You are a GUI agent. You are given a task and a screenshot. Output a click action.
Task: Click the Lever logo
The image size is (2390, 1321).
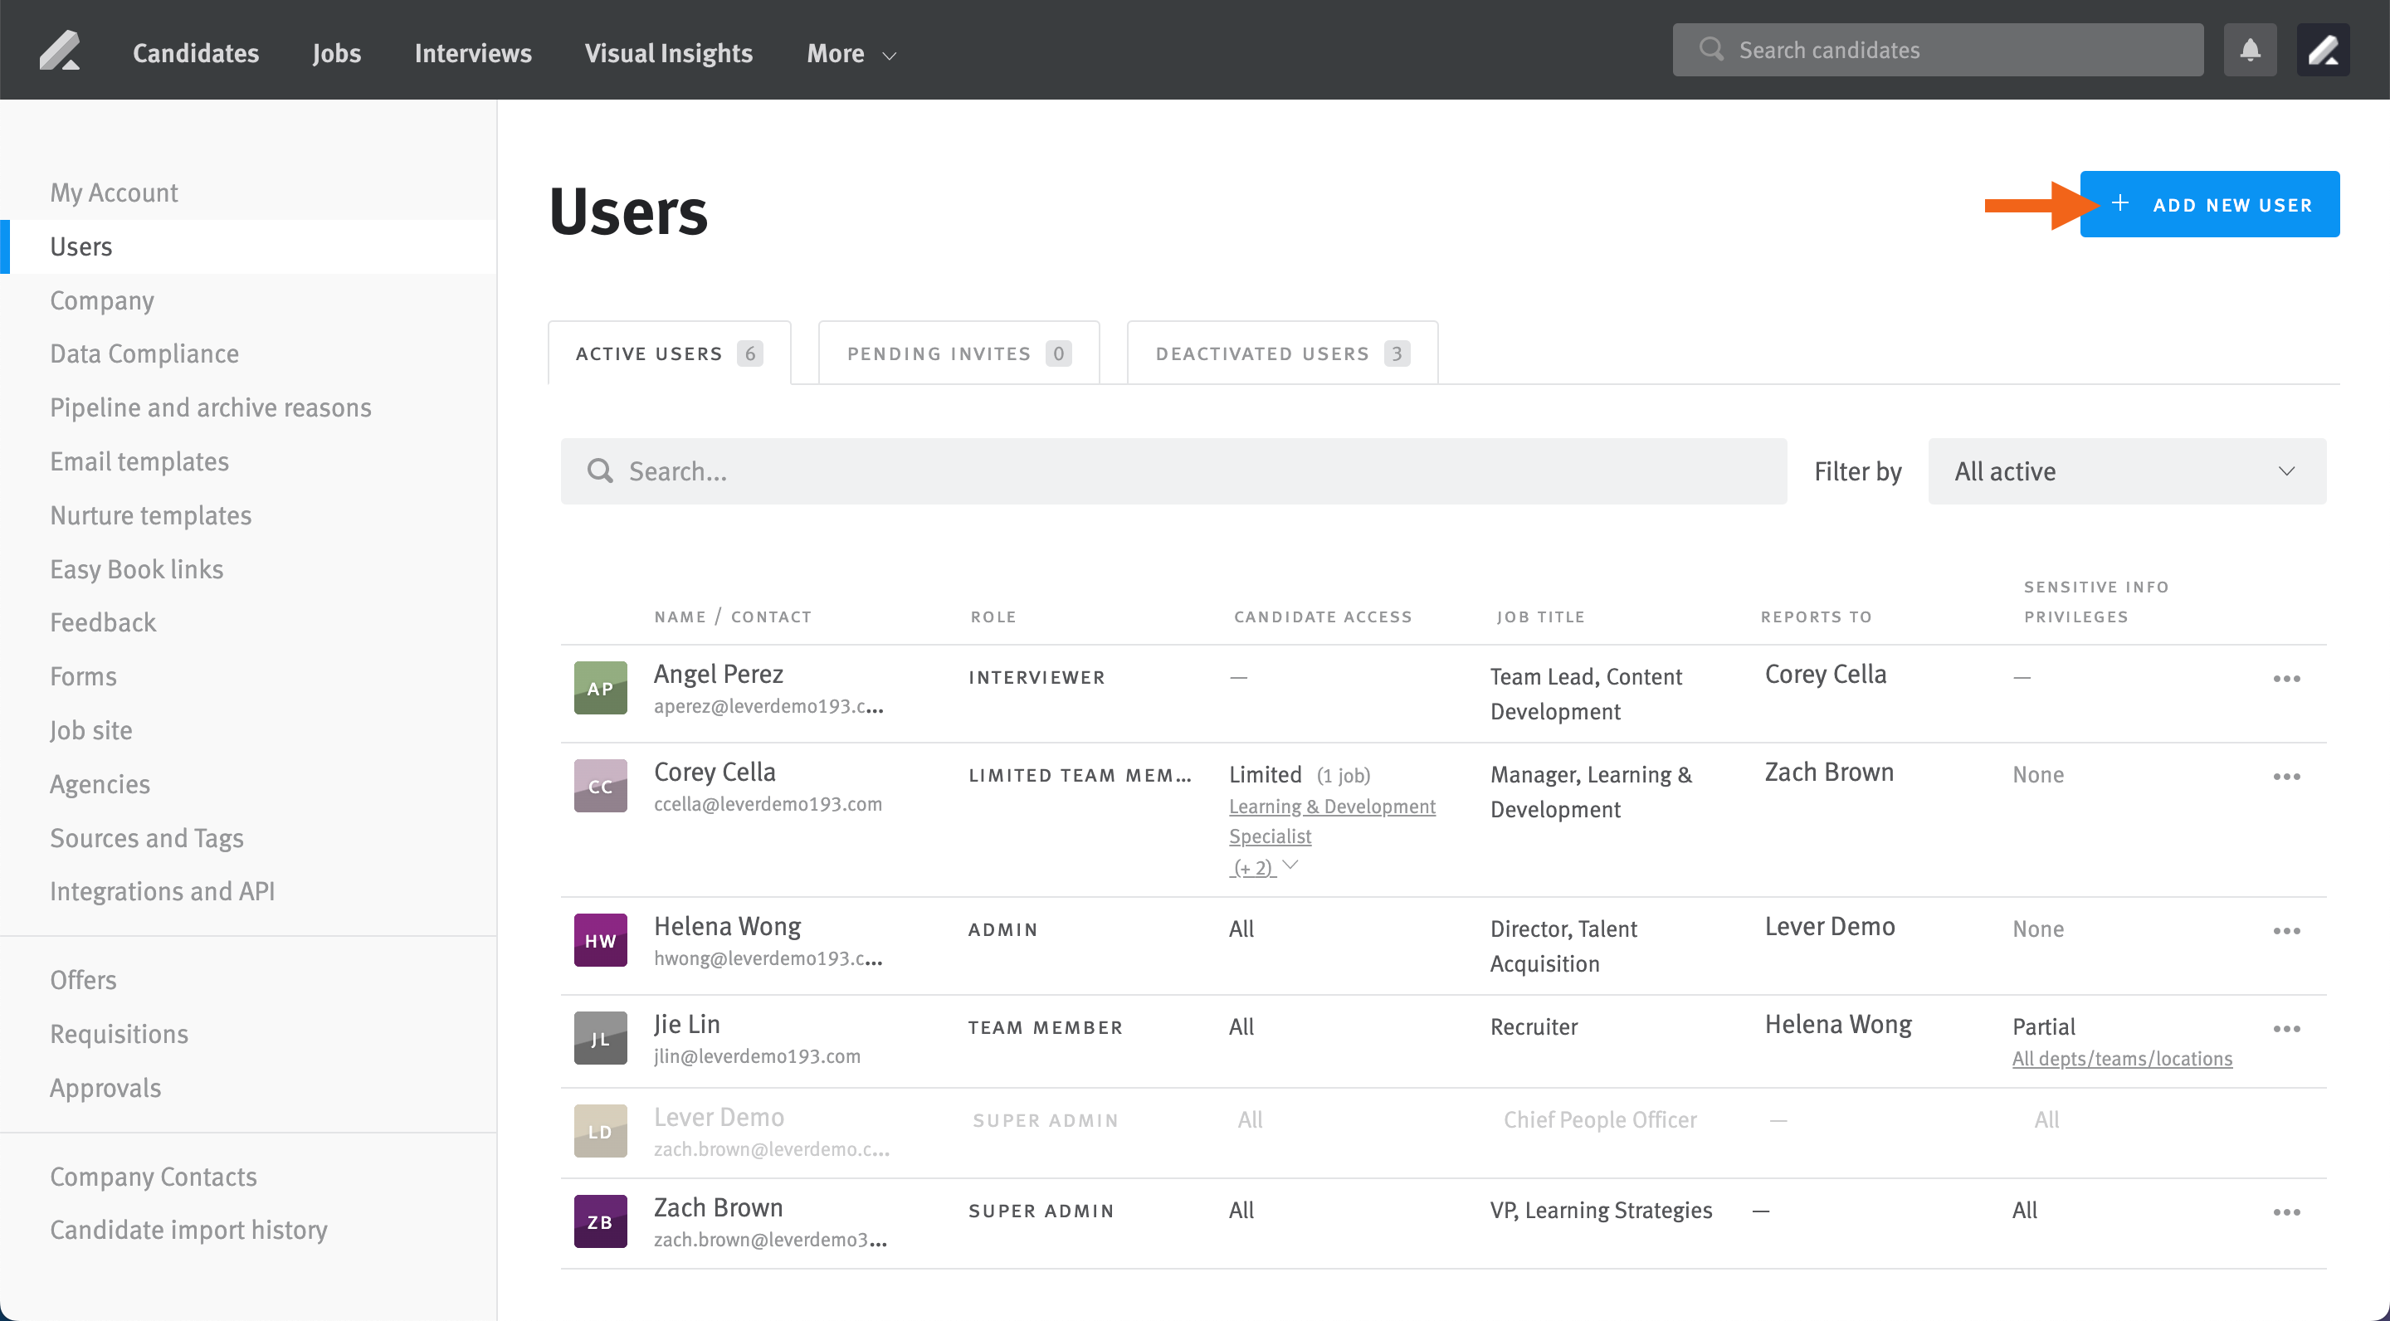pyautogui.click(x=61, y=49)
